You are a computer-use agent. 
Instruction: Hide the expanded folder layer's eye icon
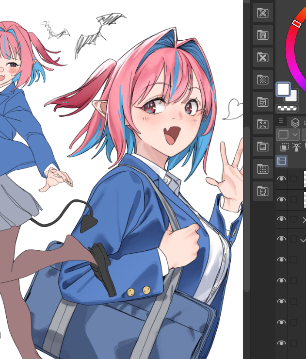[x=282, y=239]
